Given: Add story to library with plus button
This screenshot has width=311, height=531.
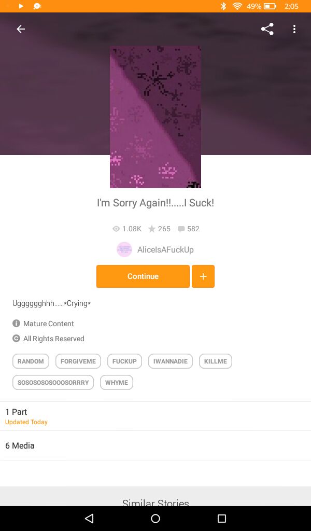Looking at the screenshot, I should tap(203, 276).
